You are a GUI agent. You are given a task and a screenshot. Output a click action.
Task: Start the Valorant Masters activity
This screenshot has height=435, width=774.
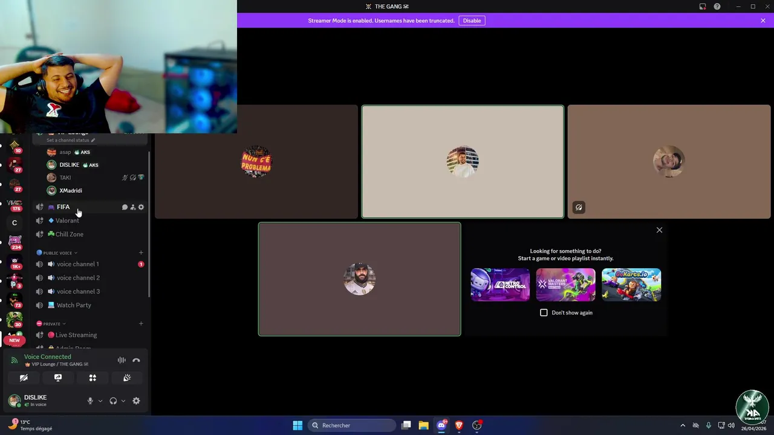565,285
